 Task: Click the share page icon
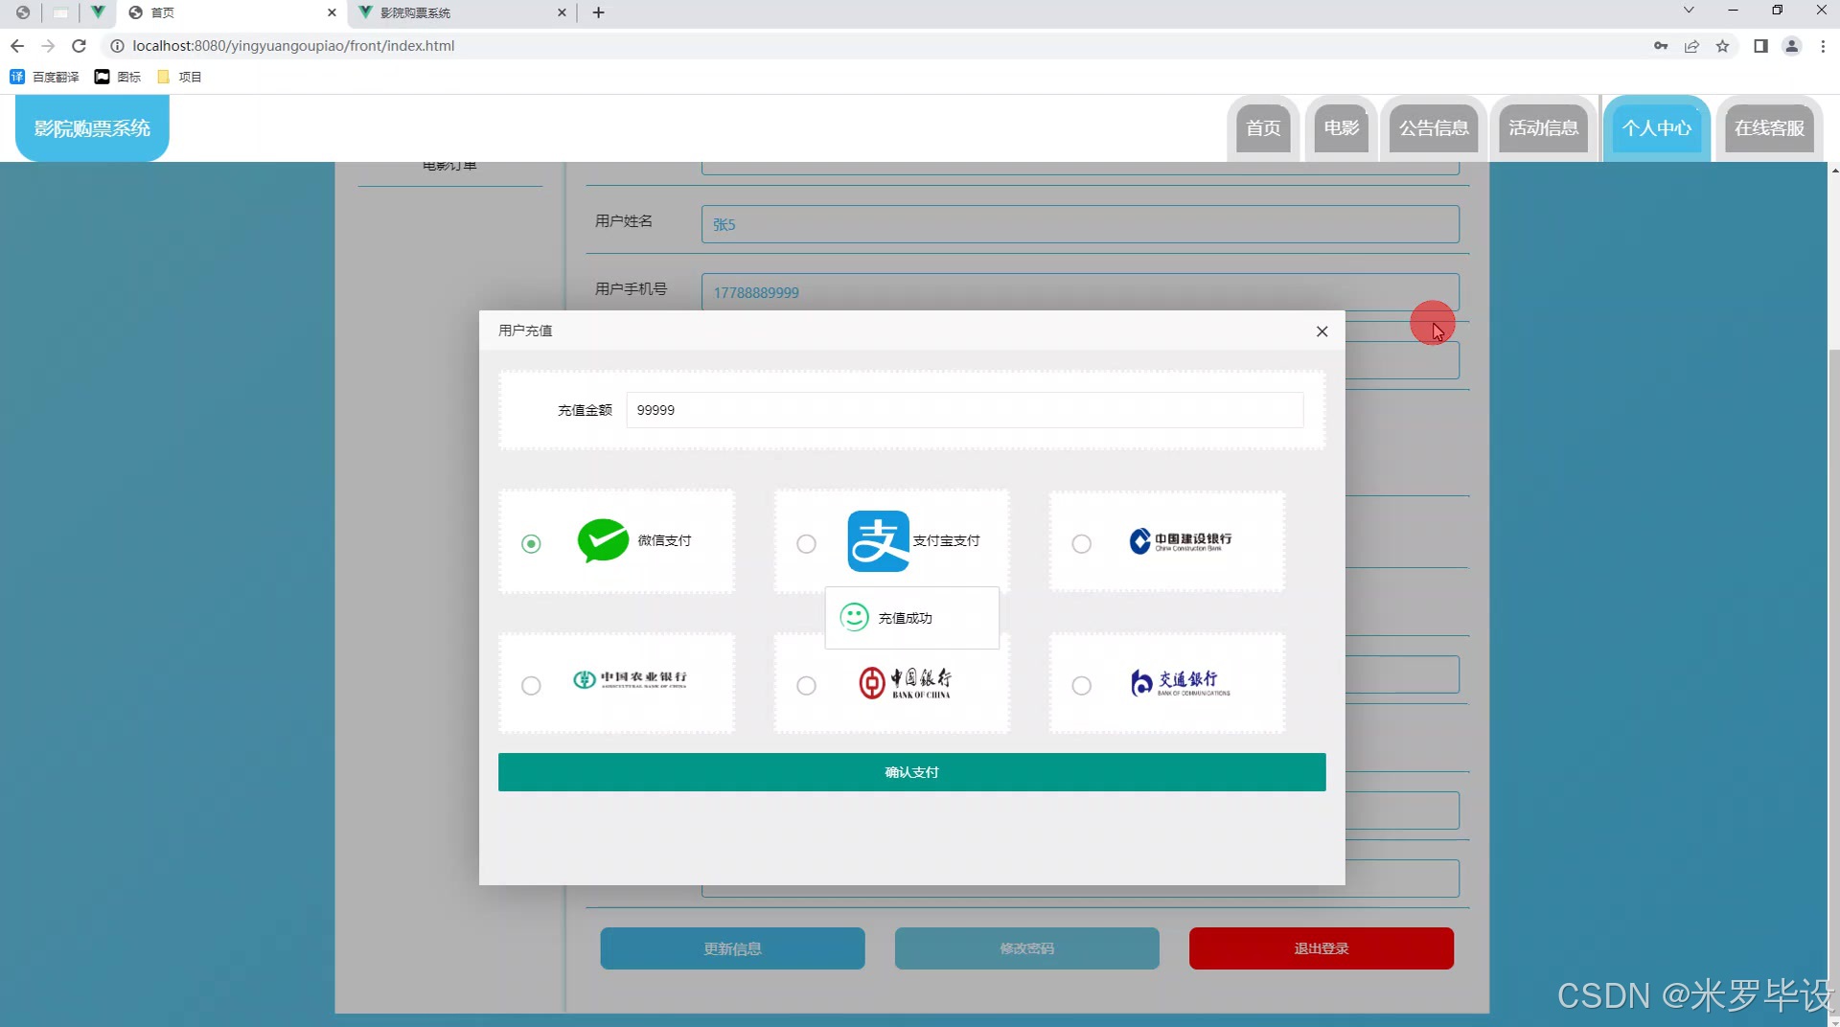tap(1691, 46)
